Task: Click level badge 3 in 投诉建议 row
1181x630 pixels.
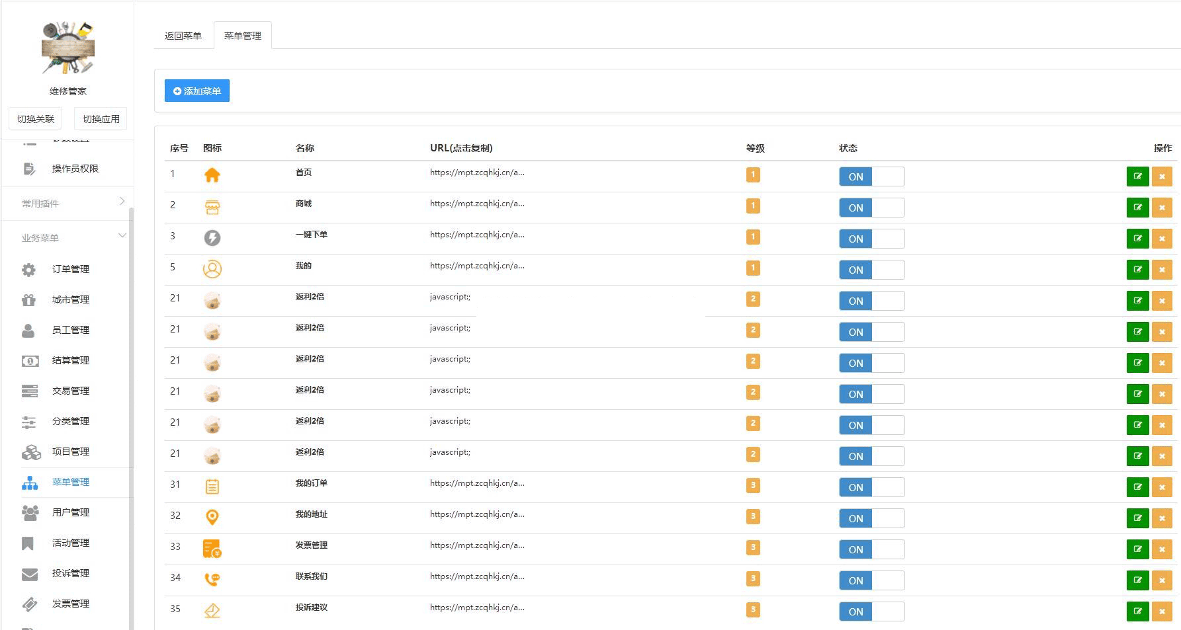Action: tap(753, 610)
